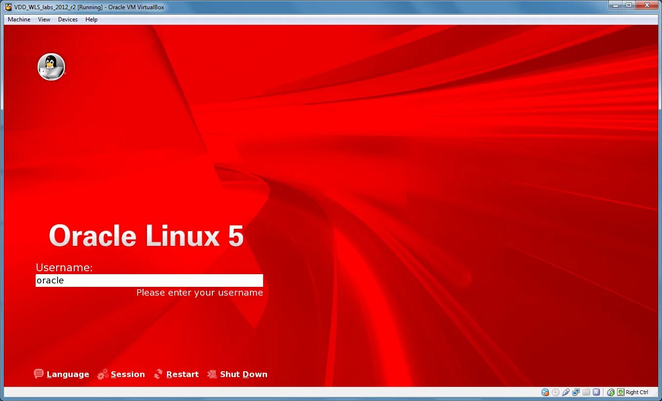Click the Tux penguin logo icon
662x401 pixels.
click(x=51, y=66)
